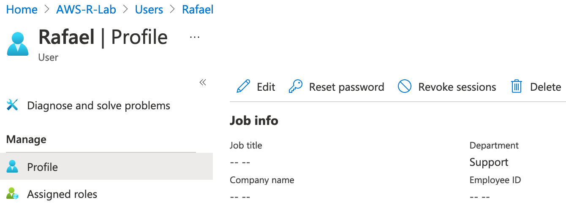Open AWS-R-Lab breadcrumb link
This screenshot has width=566, height=211.
[x=86, y=9]
